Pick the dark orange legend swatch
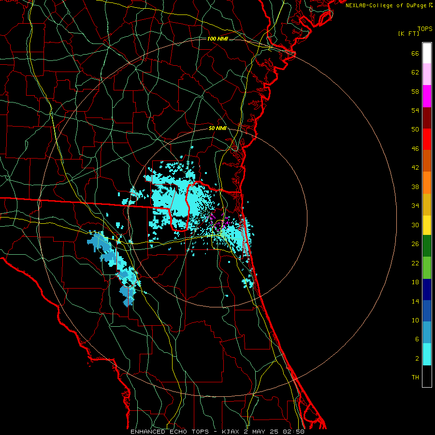 pyautogui.click(x=427, y=161)
